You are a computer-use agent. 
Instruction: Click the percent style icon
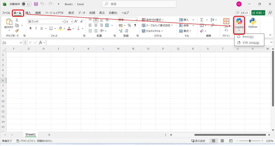point(129,25)
